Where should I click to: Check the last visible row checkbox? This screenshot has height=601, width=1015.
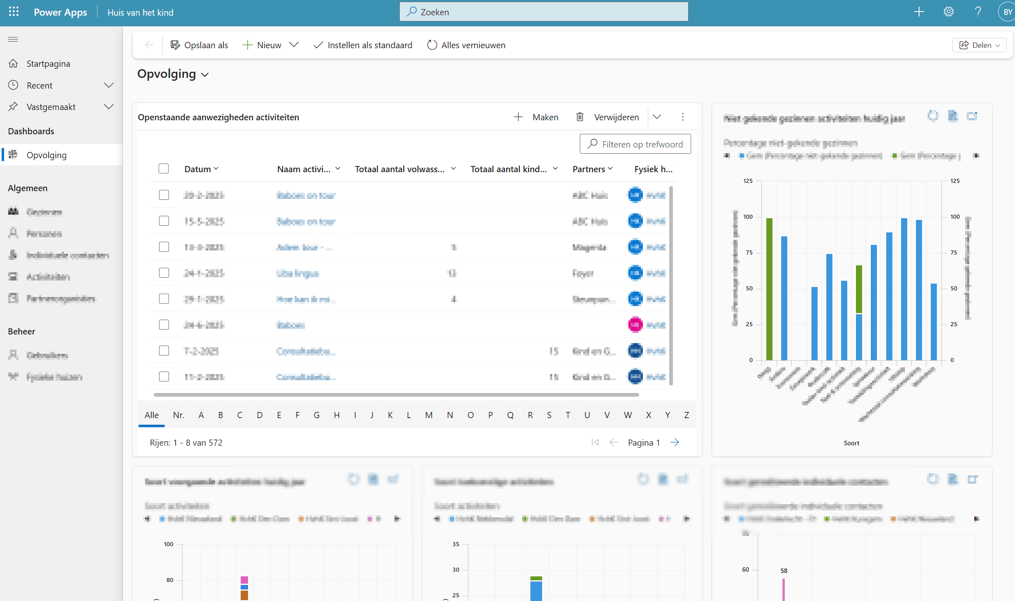click(x=164, y=377)
